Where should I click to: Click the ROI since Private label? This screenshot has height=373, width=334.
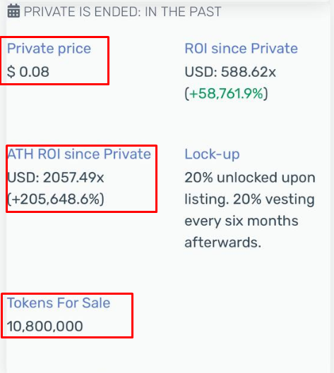pos(241,48)
